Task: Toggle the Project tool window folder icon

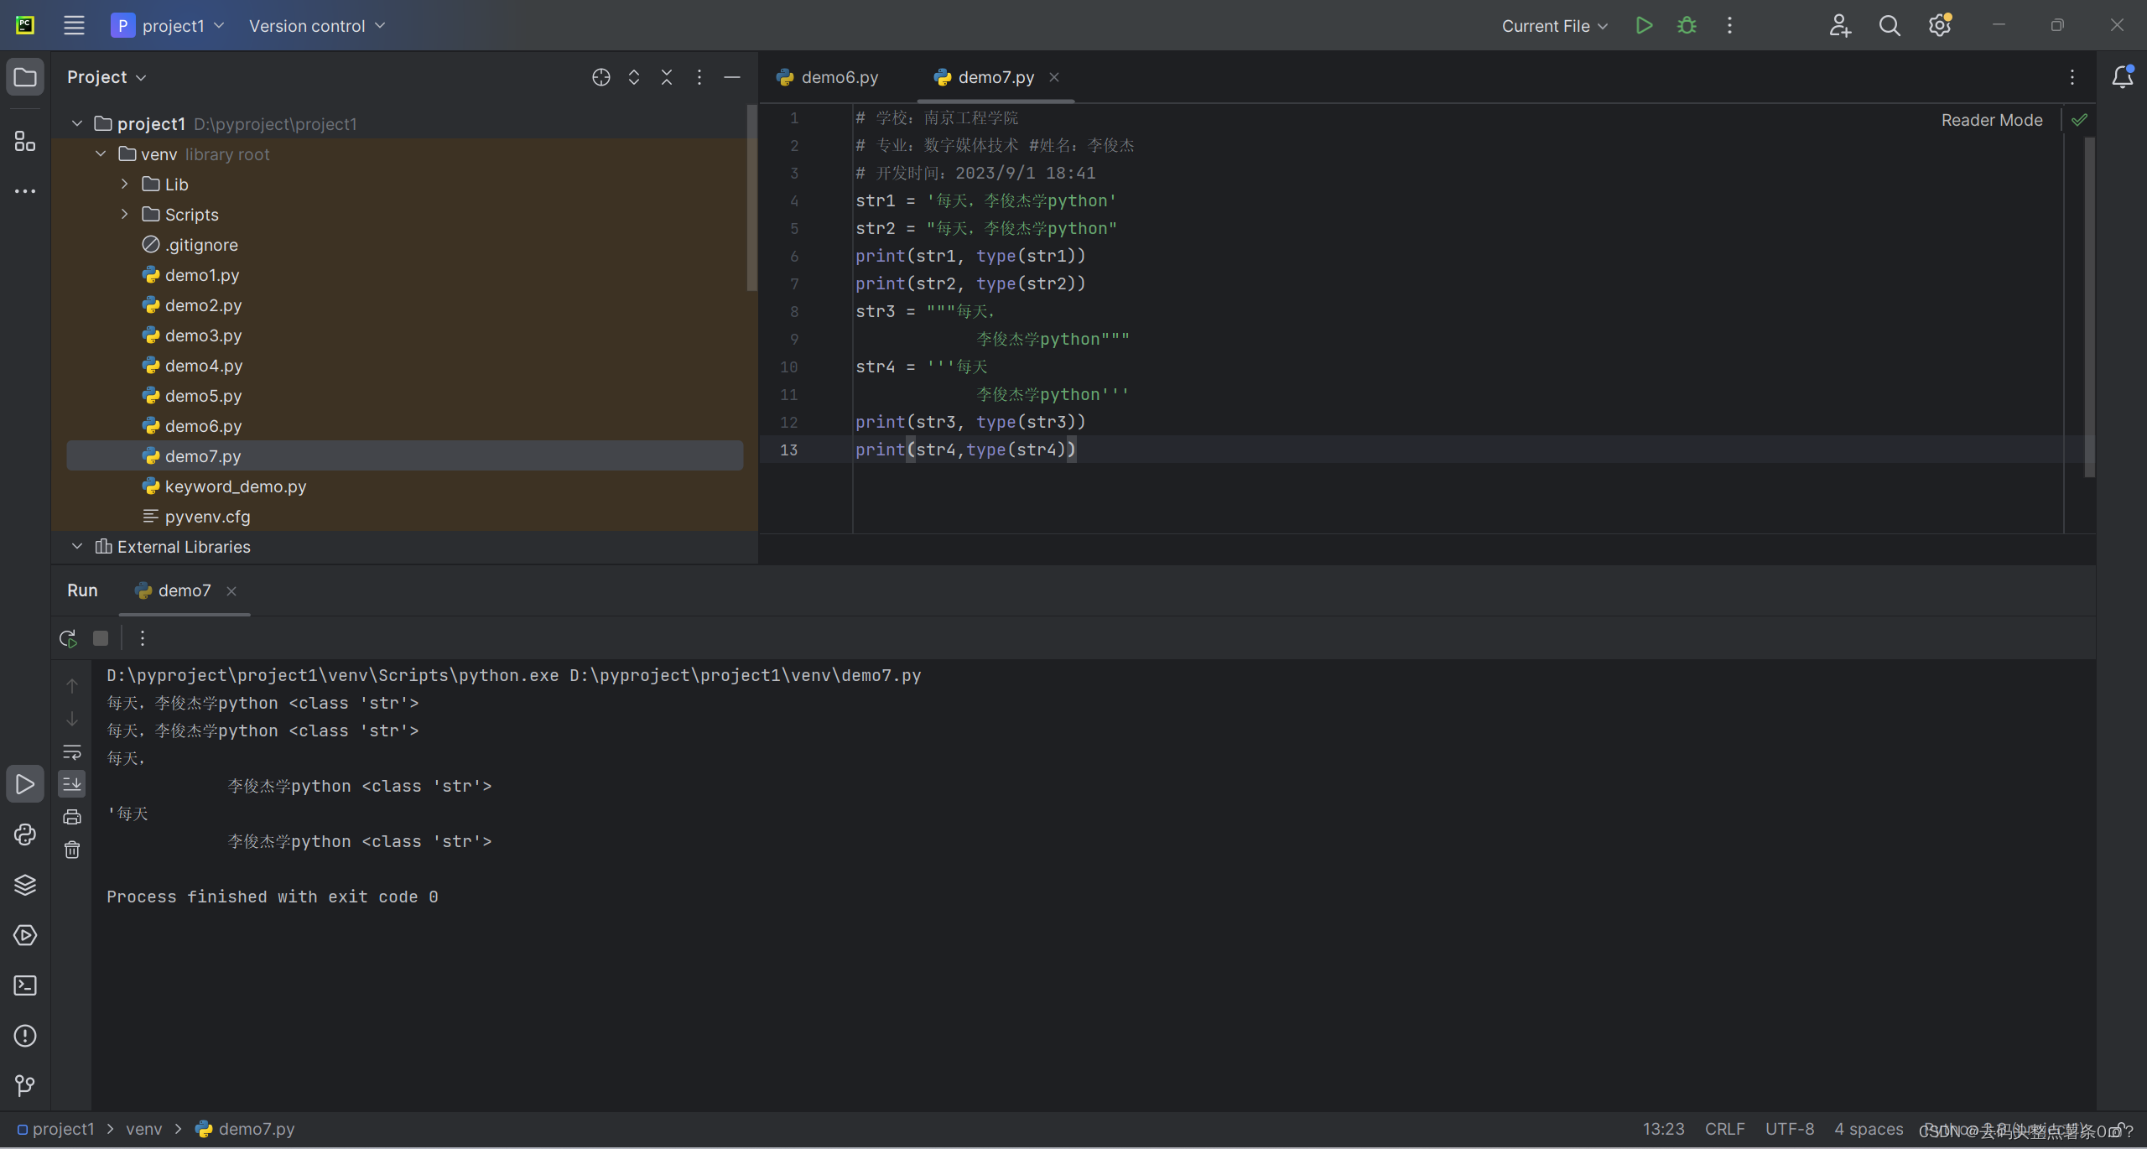Action: (25, 77)
